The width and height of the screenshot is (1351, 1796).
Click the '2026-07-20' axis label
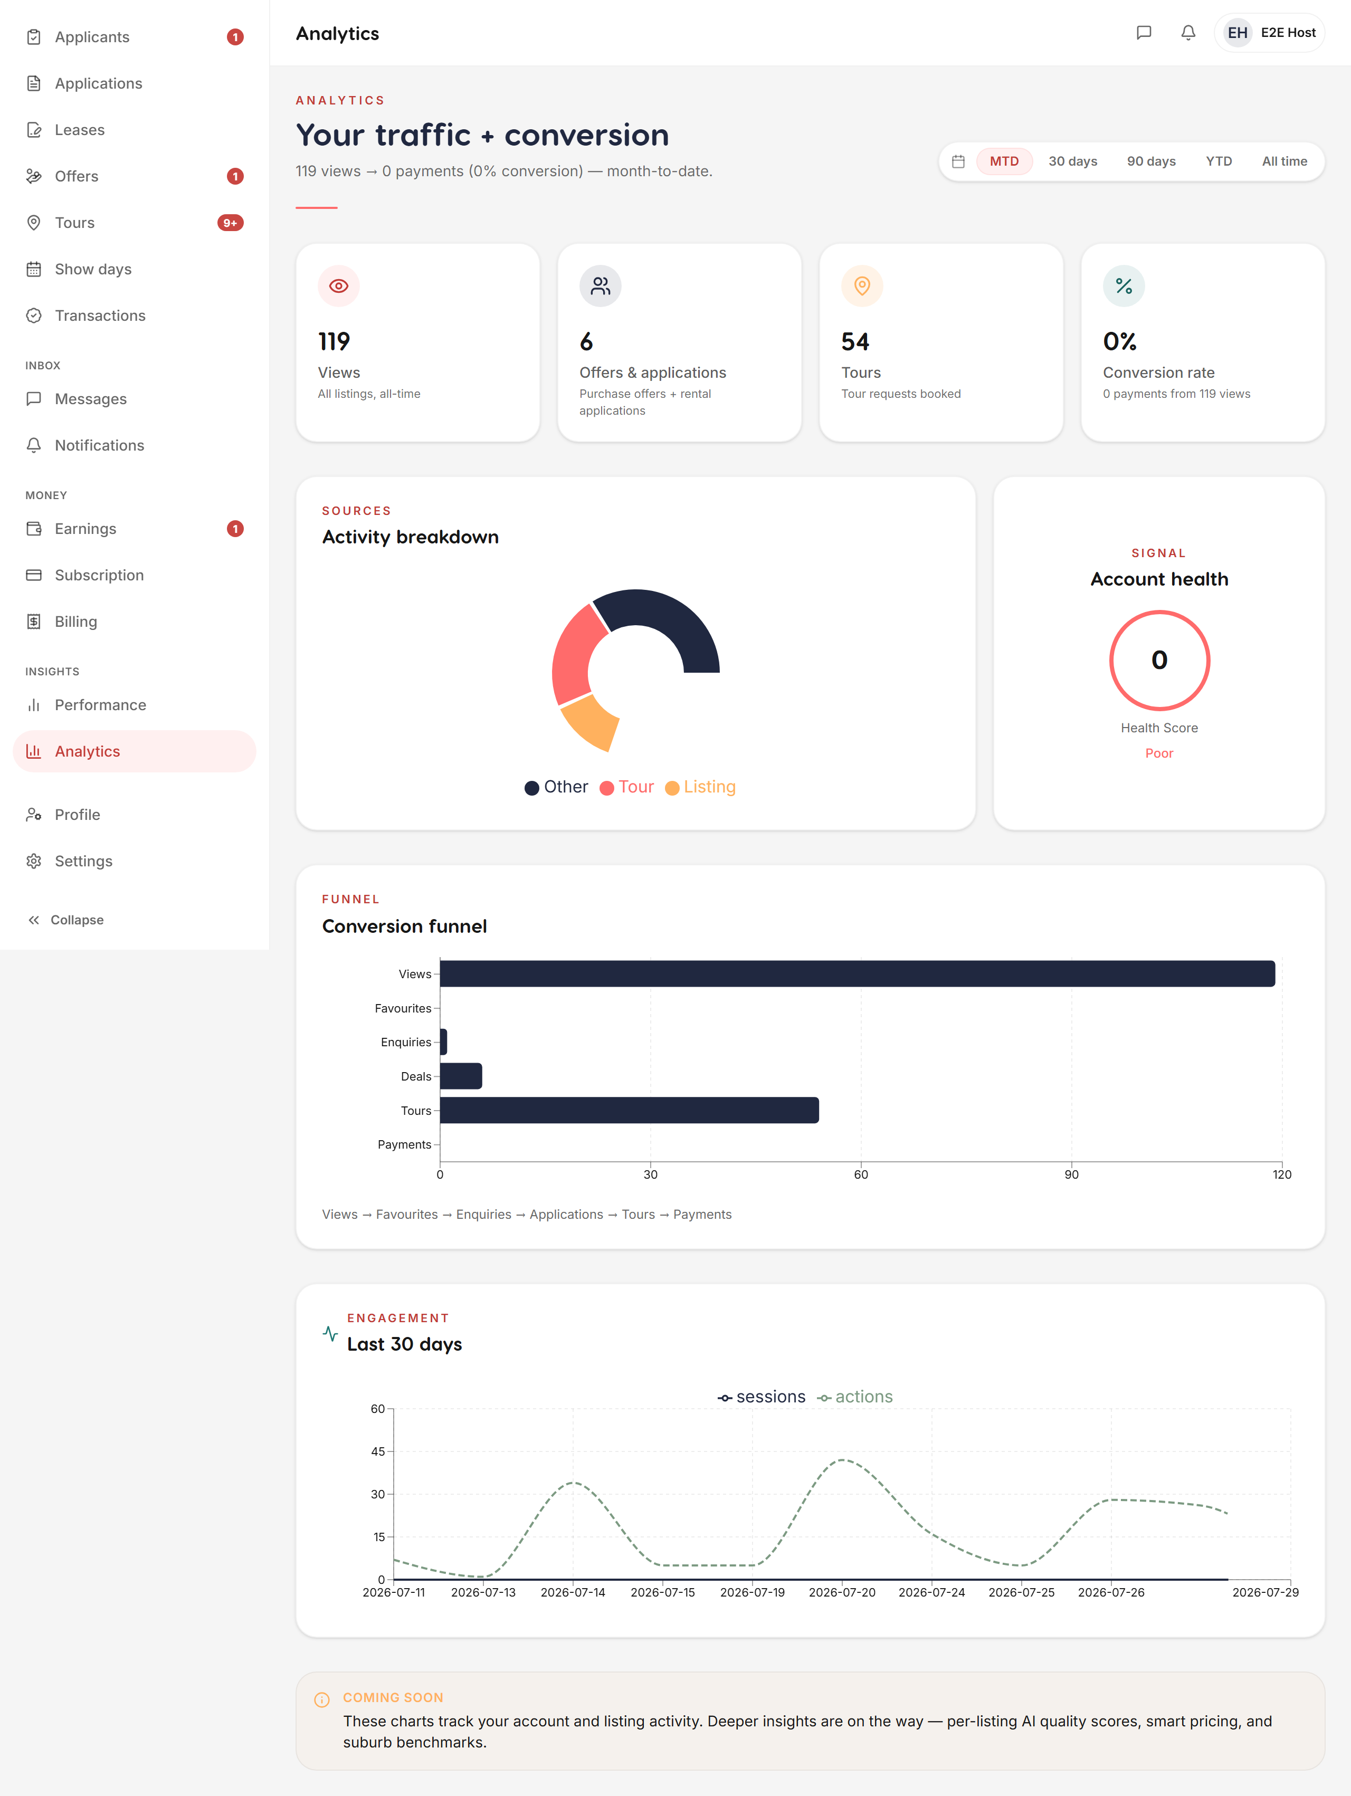(x=842, y=1592)
